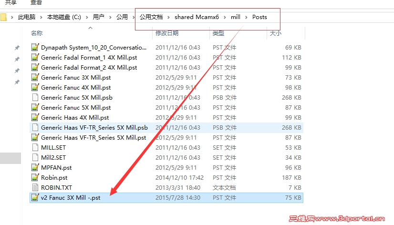Select Generic Fadal Format_2 4X Mill.pst icon
The width and height of the screenshot is (394, 225).
[x=35, y=67]
